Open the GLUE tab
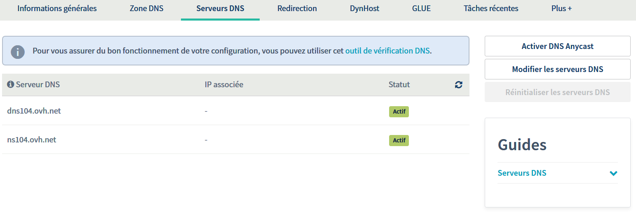Viewport: 636px width, 221px height. (421, 8)
